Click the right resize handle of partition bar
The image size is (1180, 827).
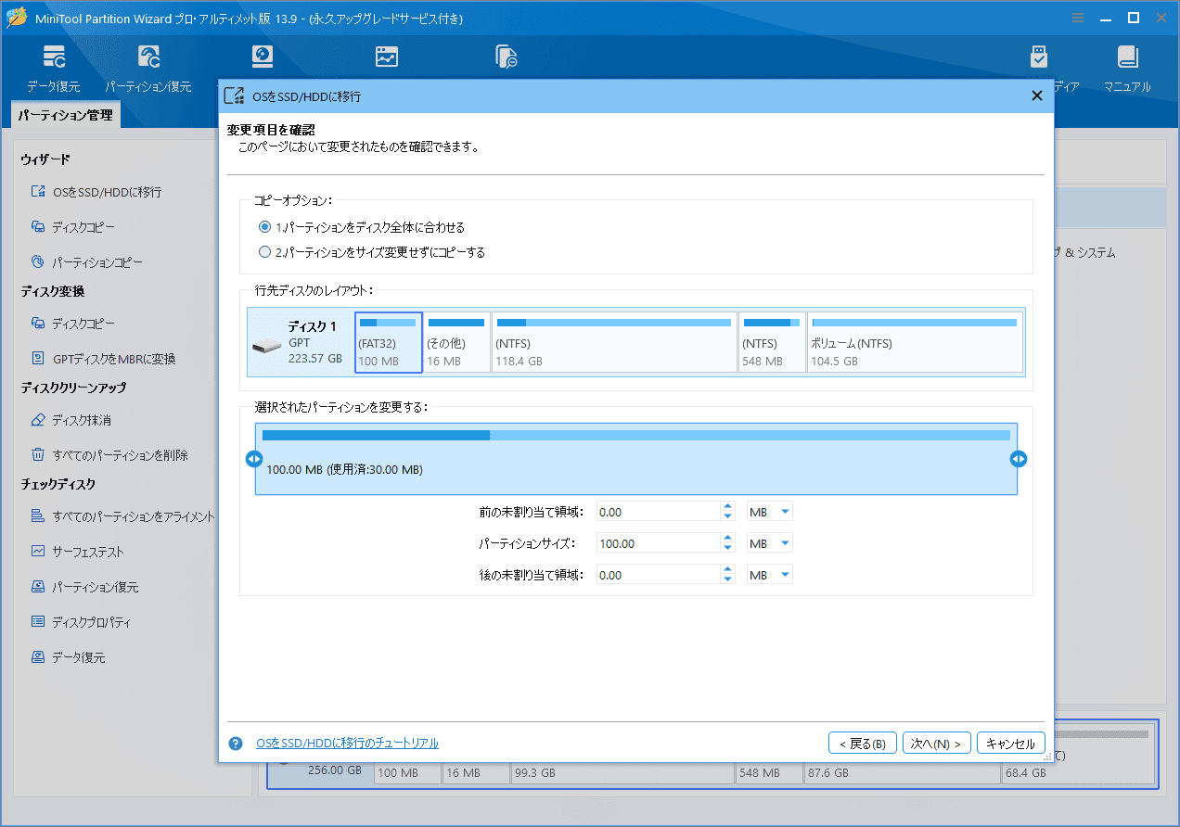(x=1019, y=459)
